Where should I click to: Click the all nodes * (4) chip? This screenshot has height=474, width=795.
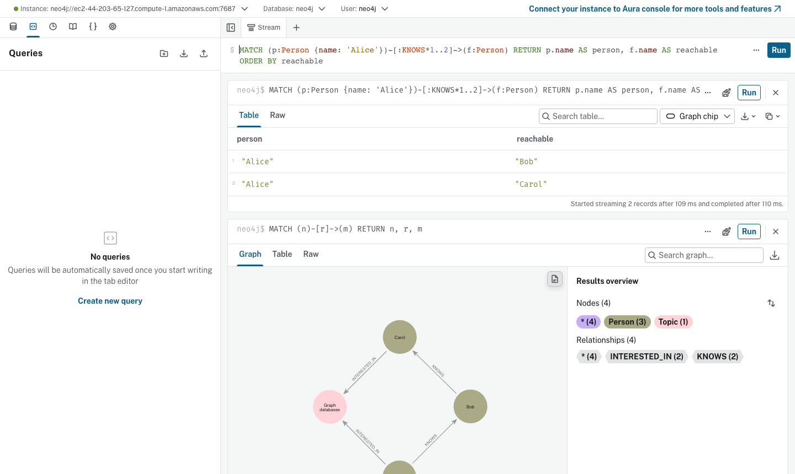click(x=589, y=322)
